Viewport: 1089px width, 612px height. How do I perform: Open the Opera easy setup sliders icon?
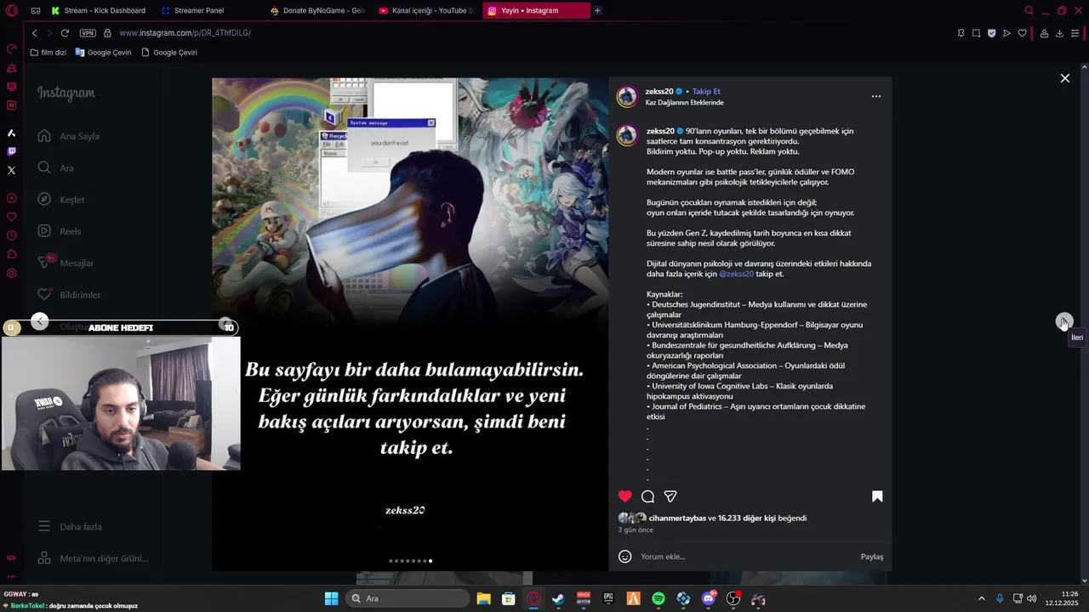click(x=1075, y=33)
